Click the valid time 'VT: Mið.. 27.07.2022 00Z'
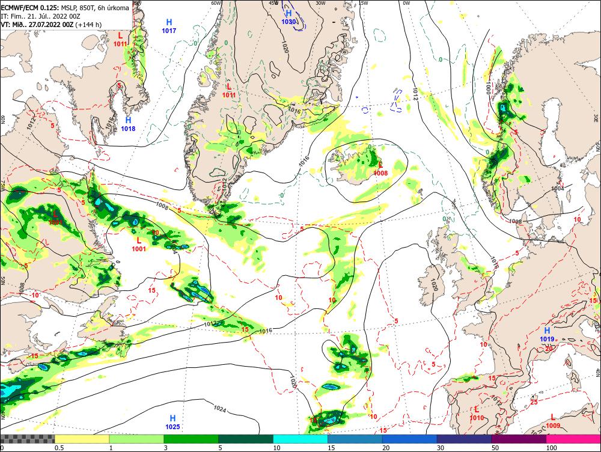This screenshot has height=452, width=601. [x=37, y=25]
